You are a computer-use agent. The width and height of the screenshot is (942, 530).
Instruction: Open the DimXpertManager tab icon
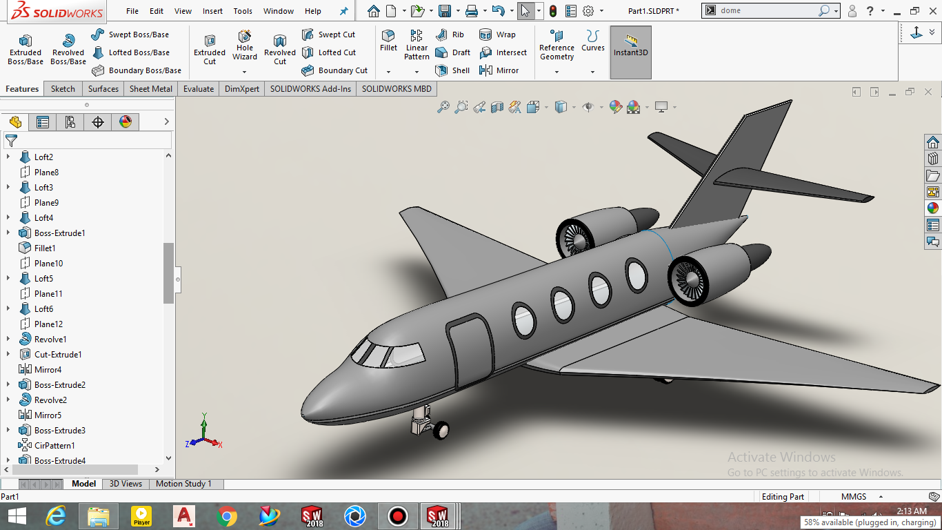98,122
